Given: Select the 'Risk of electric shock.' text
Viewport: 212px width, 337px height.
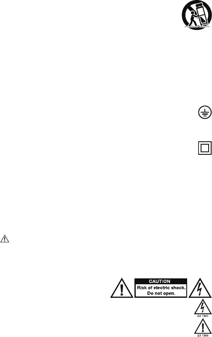Looking at the screenshot, I should coord(161,288).
